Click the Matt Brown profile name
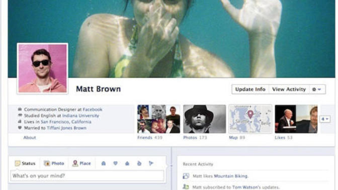The height and width of the screenshot is (190, 338). pos(98,89)
